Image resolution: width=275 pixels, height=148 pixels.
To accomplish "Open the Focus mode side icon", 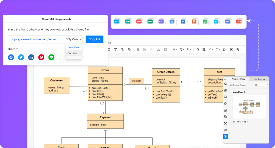I will (225, 123).
